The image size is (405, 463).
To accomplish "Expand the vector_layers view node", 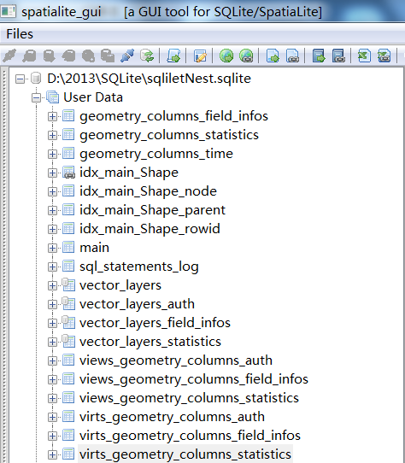I will click(x=52, y=285).
